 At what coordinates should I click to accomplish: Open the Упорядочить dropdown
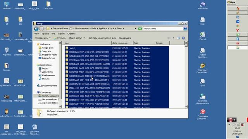(x=43, y=38)
